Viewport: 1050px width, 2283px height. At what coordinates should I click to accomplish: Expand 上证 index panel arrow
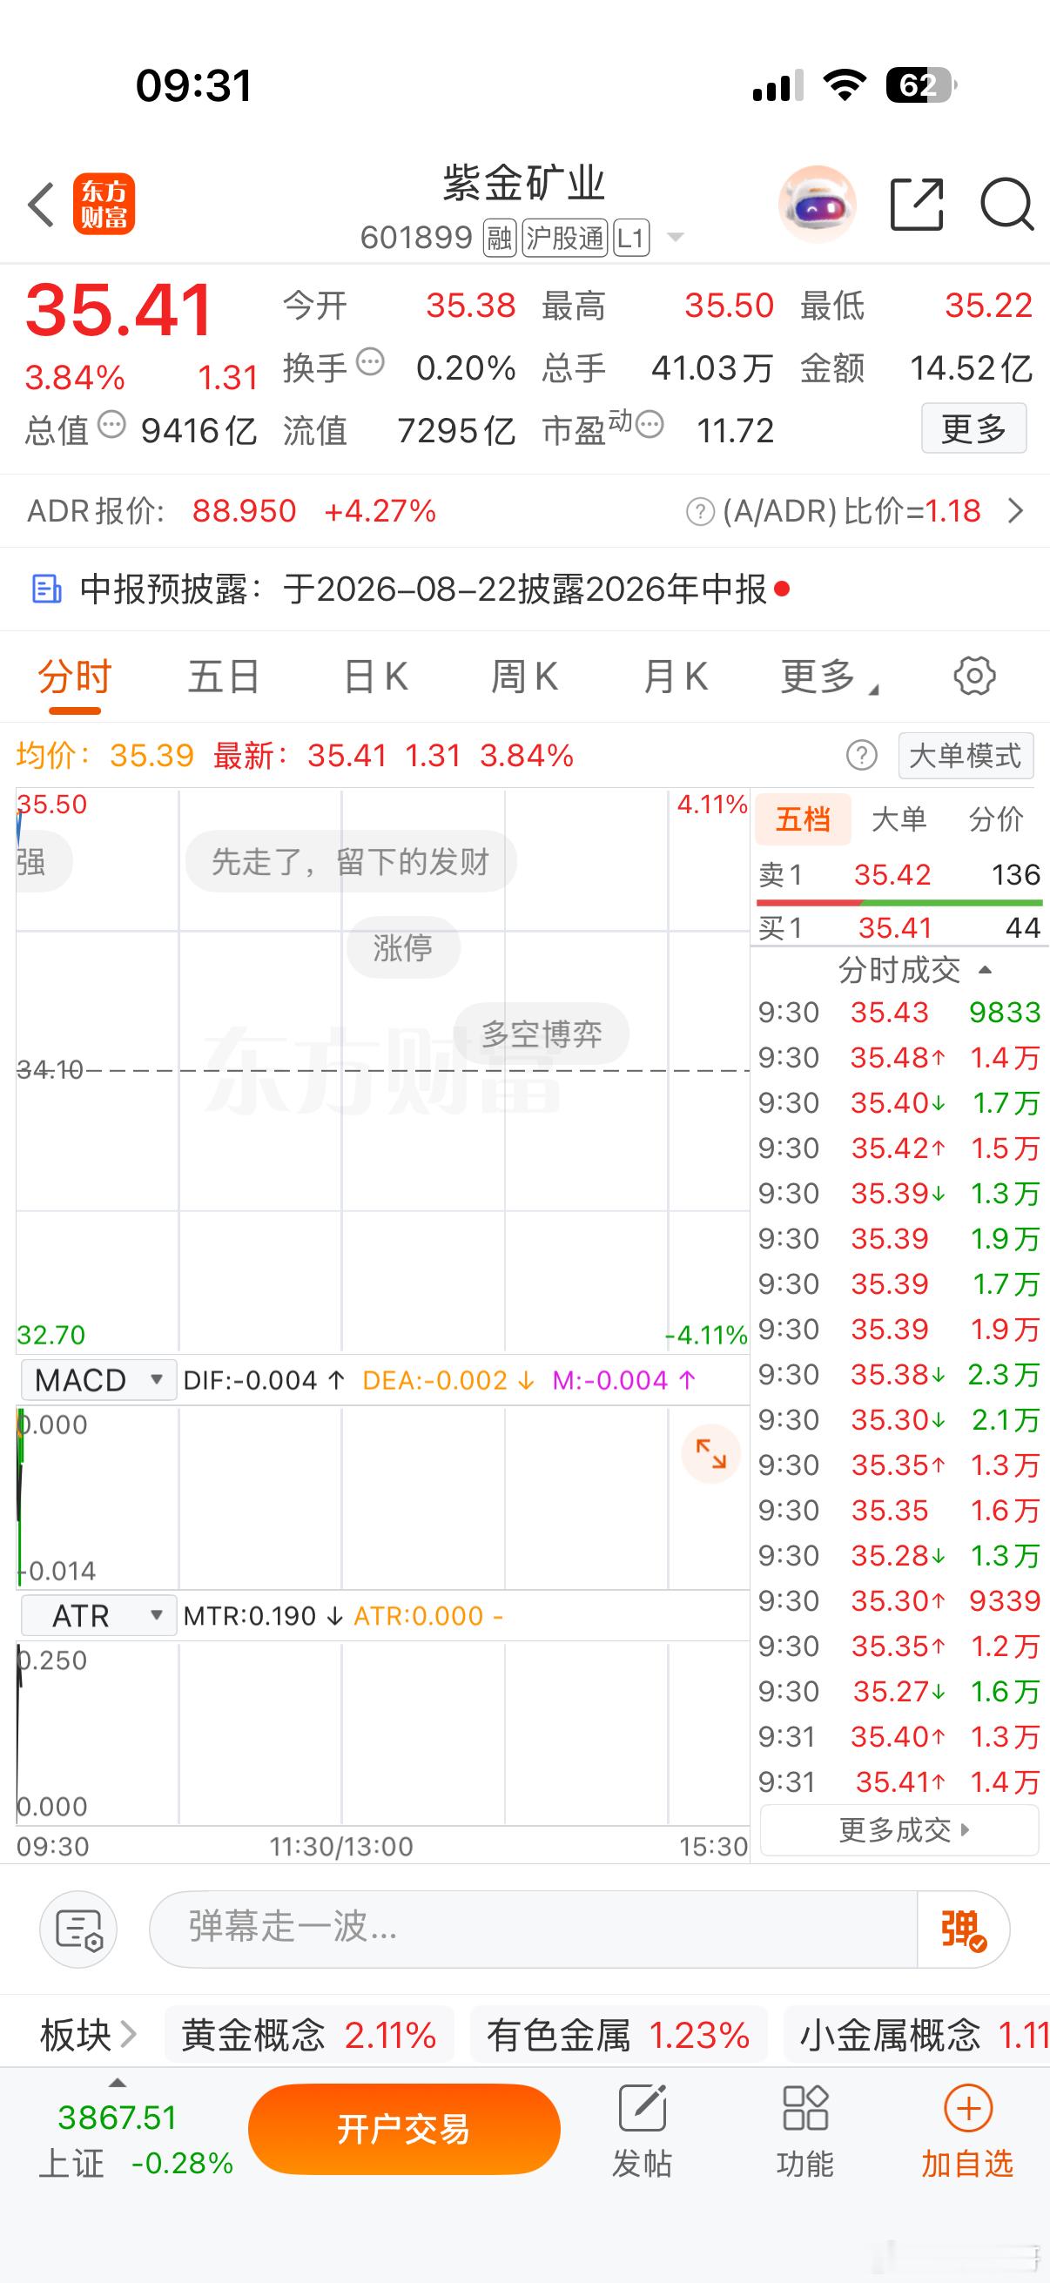(117, 2083)
